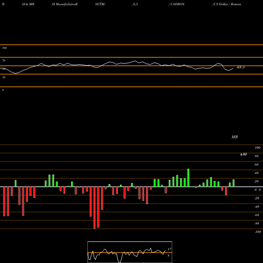Click the -80 label on MR axis

pyautogui.click(x=257, y=224)
